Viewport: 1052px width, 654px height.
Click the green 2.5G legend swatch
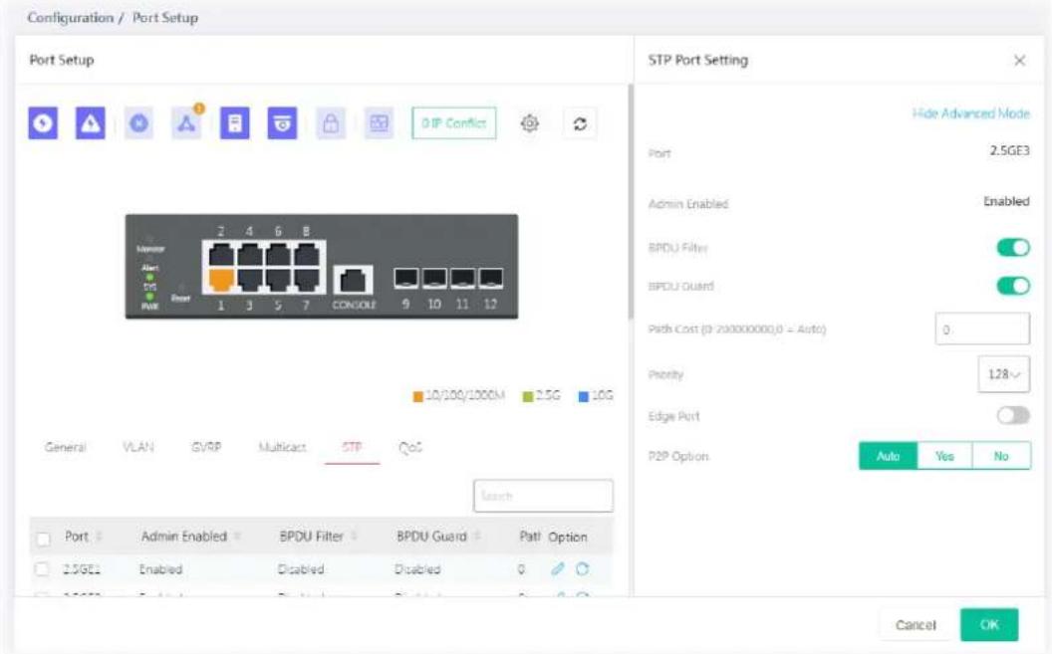tap(528, 397)
